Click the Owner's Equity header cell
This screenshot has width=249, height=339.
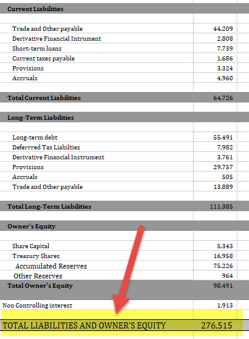(97, 226)
